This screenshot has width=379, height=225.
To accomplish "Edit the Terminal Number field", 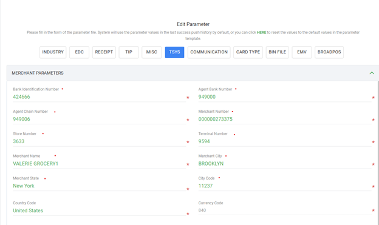I will (285, 141).
